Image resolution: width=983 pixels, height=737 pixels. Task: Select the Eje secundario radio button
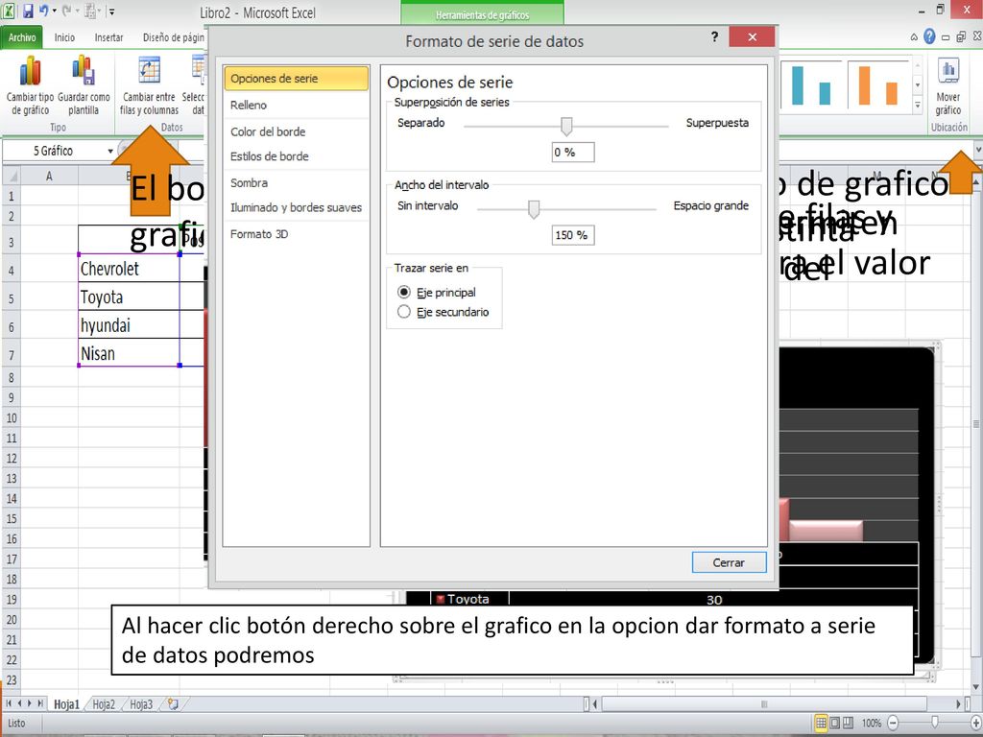pyautogui.click(x=404, y=312)
